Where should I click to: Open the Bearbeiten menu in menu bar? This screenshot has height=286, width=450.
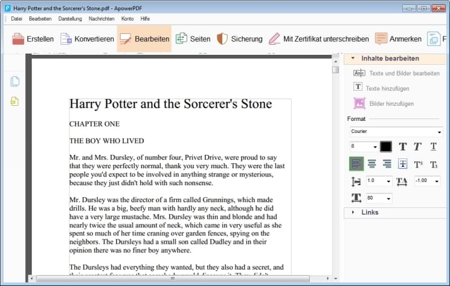40,19
